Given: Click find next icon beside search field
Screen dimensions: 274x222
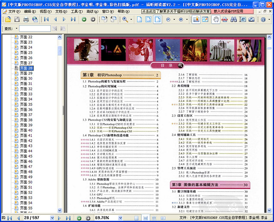Looking at the screenshot, I should coord(63,29).
